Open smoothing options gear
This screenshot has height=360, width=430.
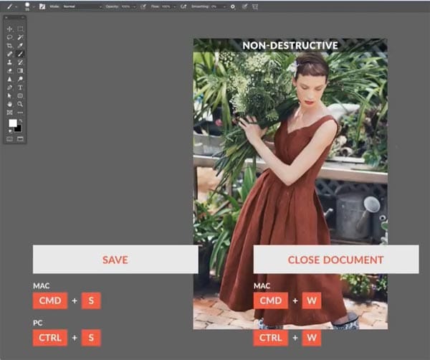click(x=232, y=6)
